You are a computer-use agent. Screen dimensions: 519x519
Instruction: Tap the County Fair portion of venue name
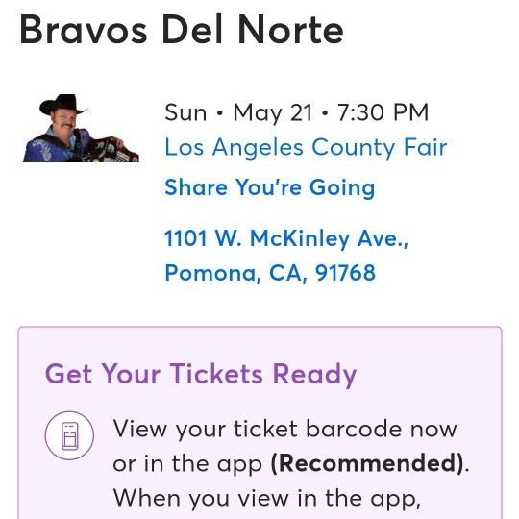tap(380, 148)
